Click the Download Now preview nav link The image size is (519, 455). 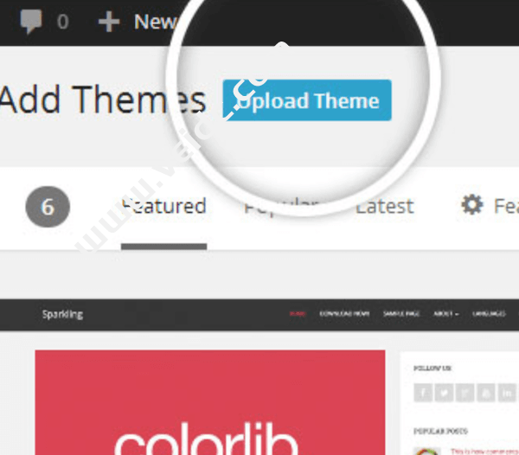tap(344, 314)
